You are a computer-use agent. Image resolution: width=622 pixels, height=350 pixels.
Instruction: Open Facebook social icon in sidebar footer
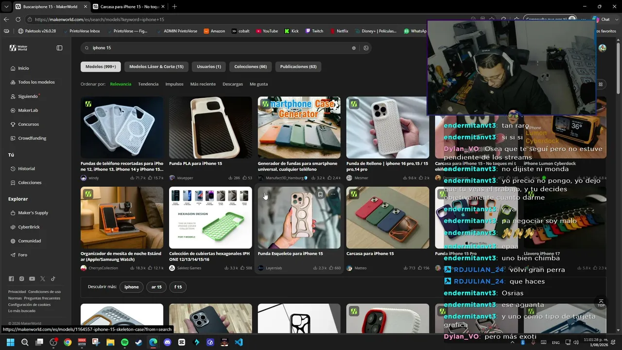[11, 279]
